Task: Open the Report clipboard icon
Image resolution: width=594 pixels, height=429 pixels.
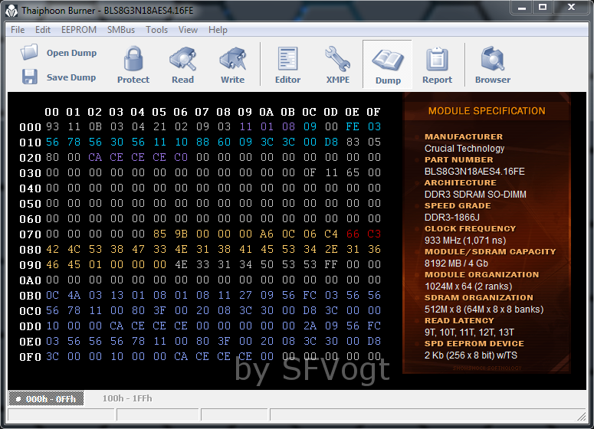Action: (437, 59)
